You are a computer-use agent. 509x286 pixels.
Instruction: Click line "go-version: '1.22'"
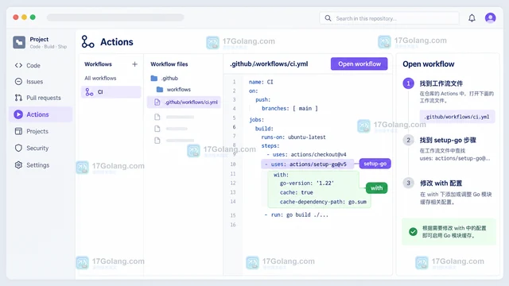click(307, 184)
